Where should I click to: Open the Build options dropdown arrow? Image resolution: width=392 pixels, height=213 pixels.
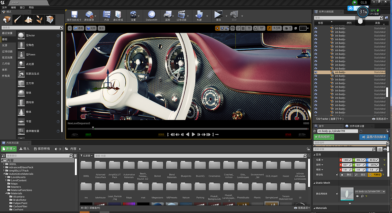(207, 16)
